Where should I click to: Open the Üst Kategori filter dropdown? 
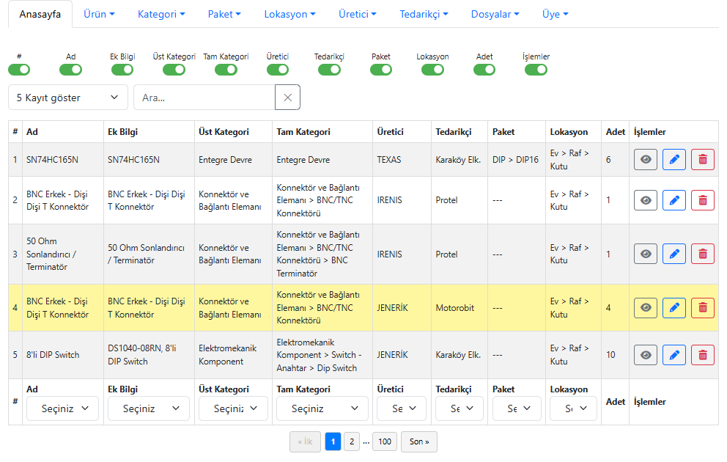(233, 408)
